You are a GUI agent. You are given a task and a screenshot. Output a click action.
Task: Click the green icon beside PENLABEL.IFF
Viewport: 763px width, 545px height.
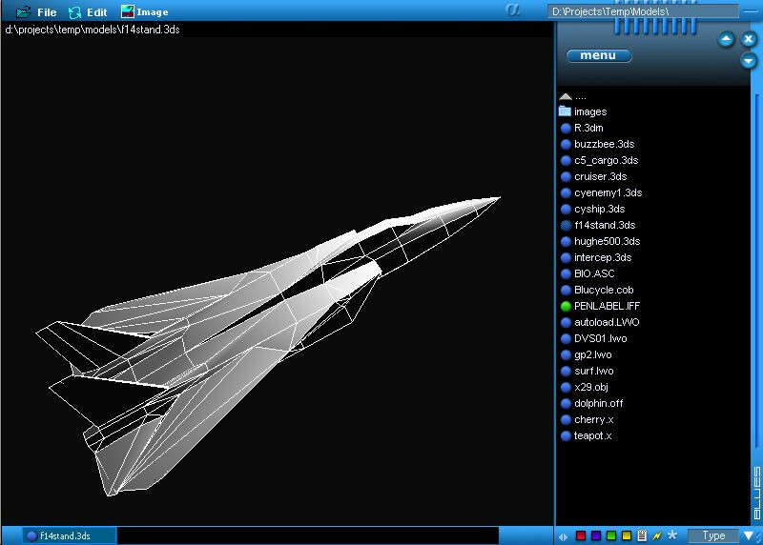tap(566, 306)
